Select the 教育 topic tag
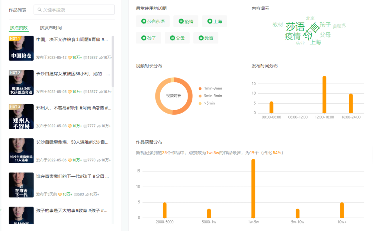Screen dimensions: 373x231 coord(205,38)
